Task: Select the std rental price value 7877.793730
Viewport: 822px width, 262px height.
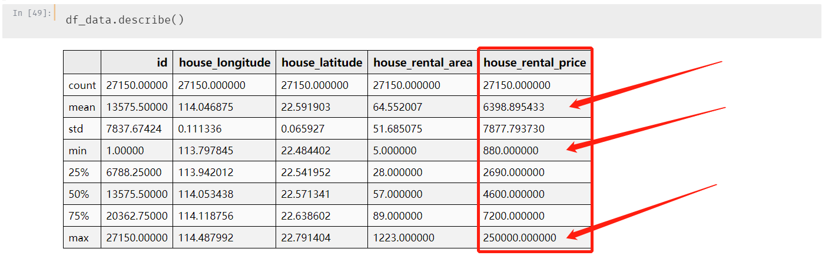Action: pos(514,129)
